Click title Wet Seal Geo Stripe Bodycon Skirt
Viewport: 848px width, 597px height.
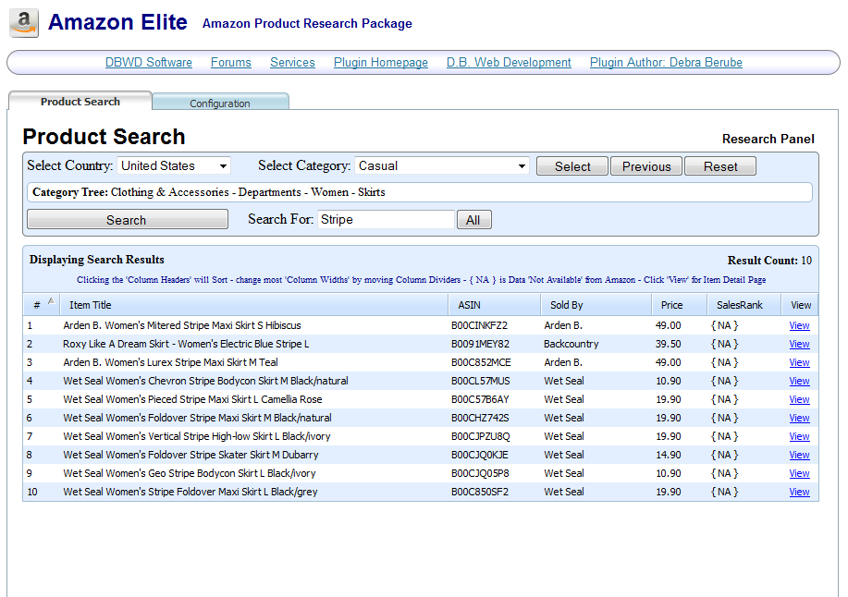[x=190, y=473]
